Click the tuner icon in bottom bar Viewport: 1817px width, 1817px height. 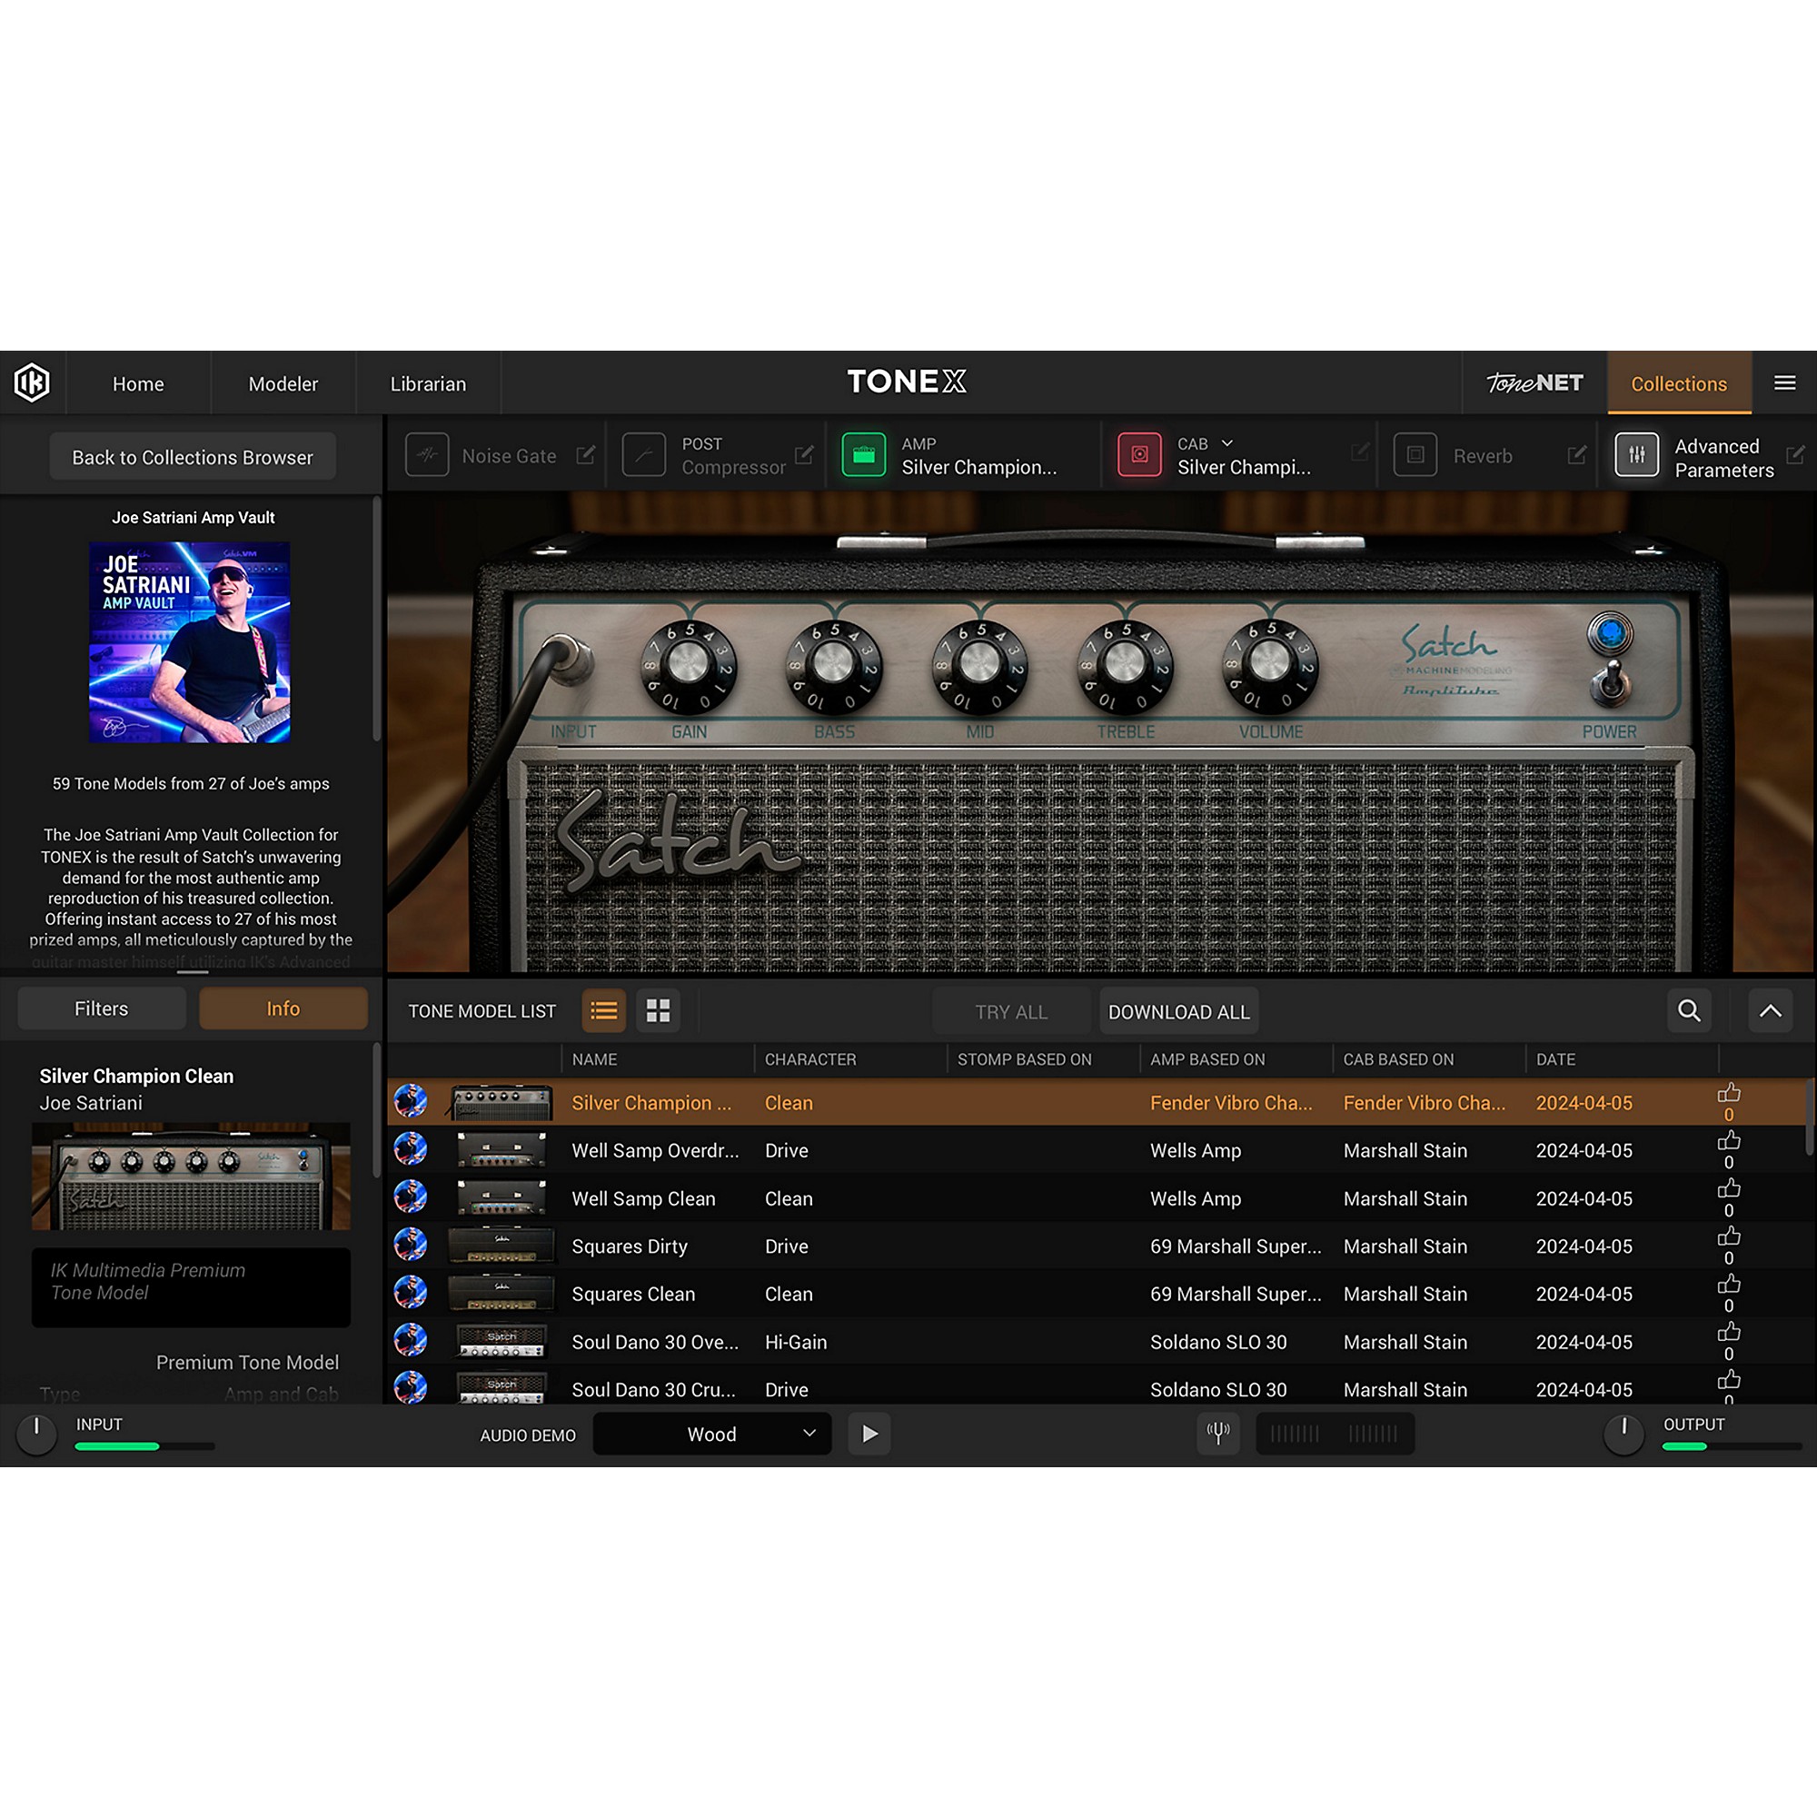point(1219,1434)
